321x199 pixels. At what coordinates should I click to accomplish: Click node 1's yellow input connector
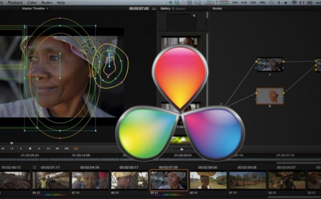point(256,62)
